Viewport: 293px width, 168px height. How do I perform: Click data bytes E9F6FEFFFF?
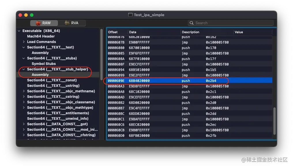point(139,53)
